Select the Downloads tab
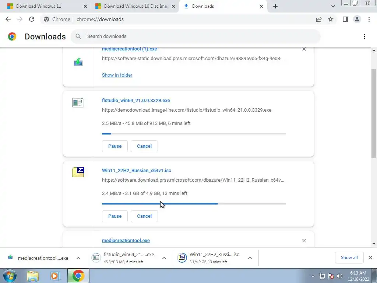 (222, 6)
